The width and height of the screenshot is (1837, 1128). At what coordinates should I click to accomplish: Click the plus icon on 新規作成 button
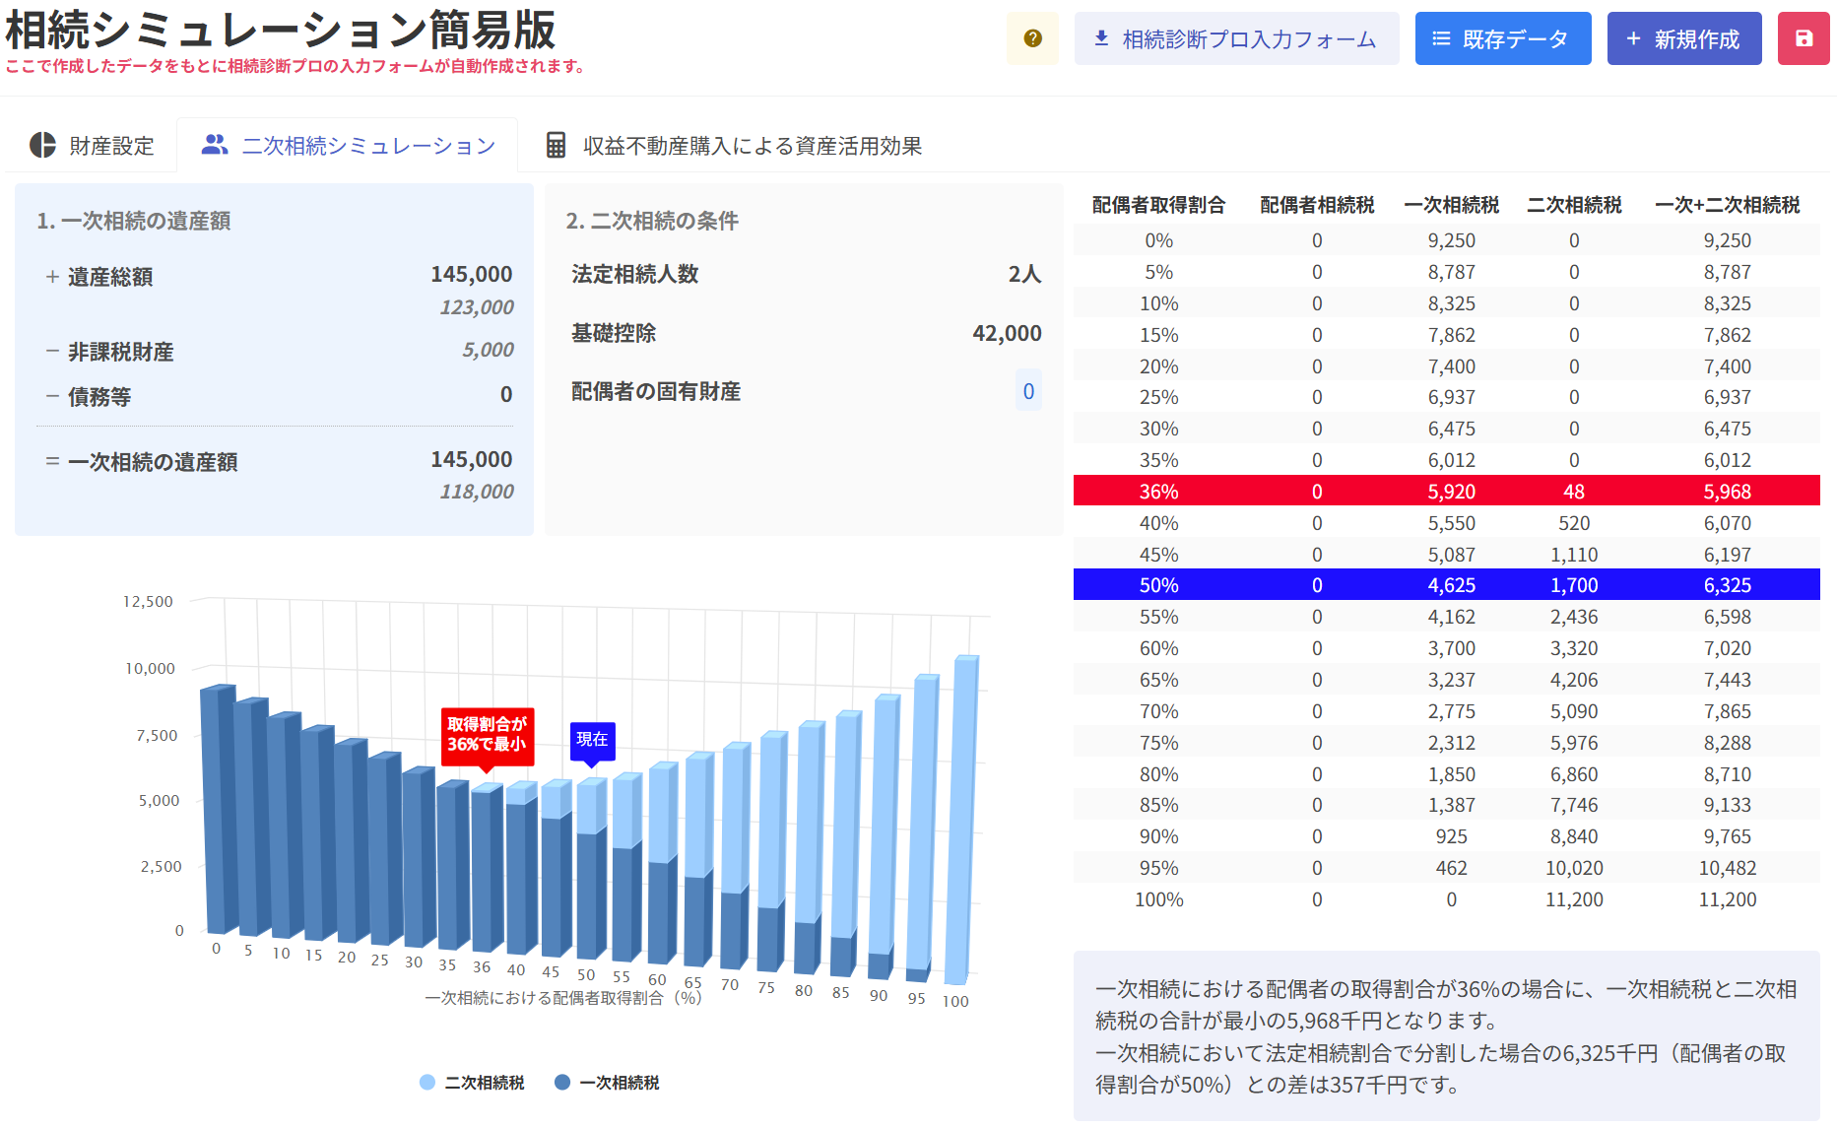tap(1633, 38)
